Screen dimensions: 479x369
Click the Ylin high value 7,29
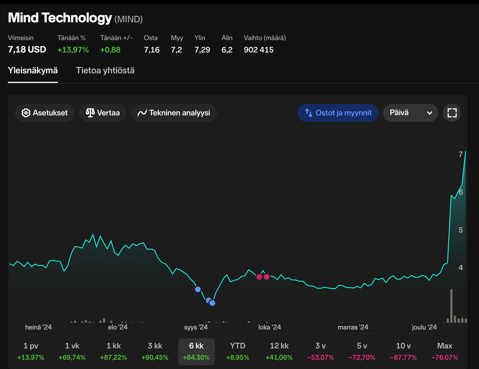(202, 50)
